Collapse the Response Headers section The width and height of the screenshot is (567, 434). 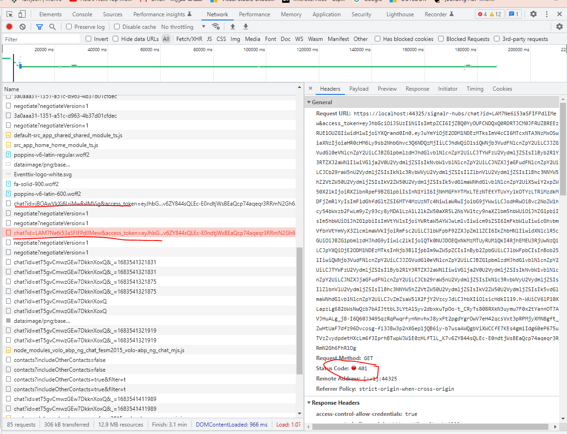pos(308,403)
